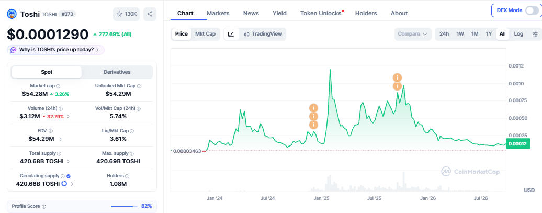This screenshot has width=542, height=213.
Task: Set chart range to 1W
Action: tap(460, 34)
